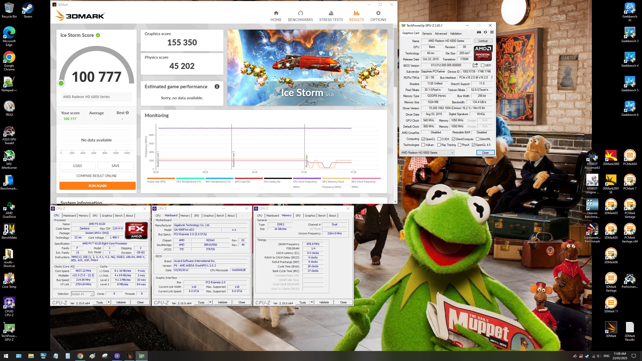Image resolution: width=642 pixels, height=361 pixels.
Task: Click the RUN AGAIN button in 3DMark
Action: coord(98,186)
